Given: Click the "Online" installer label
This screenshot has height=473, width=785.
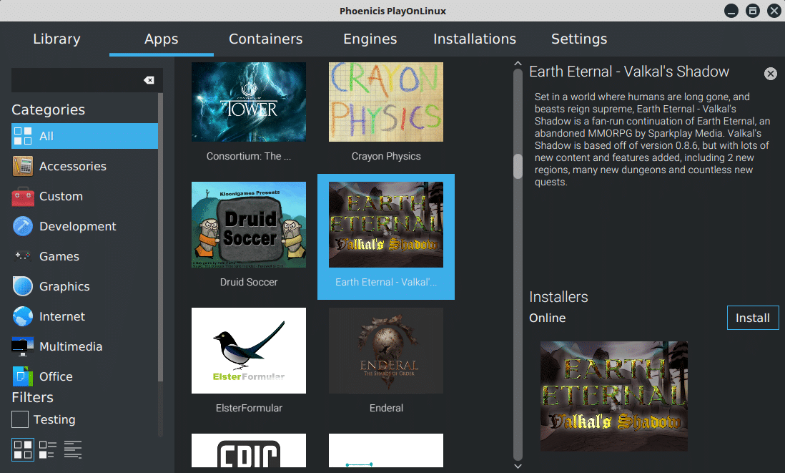Looking at the screenshot, I should coord(547,318).
